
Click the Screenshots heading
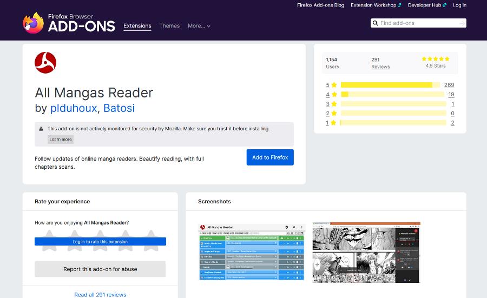pyautogui.click(x=214, y=201)
